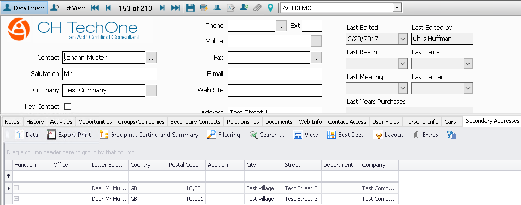Sort by the City column header

(x=264, y=165)
